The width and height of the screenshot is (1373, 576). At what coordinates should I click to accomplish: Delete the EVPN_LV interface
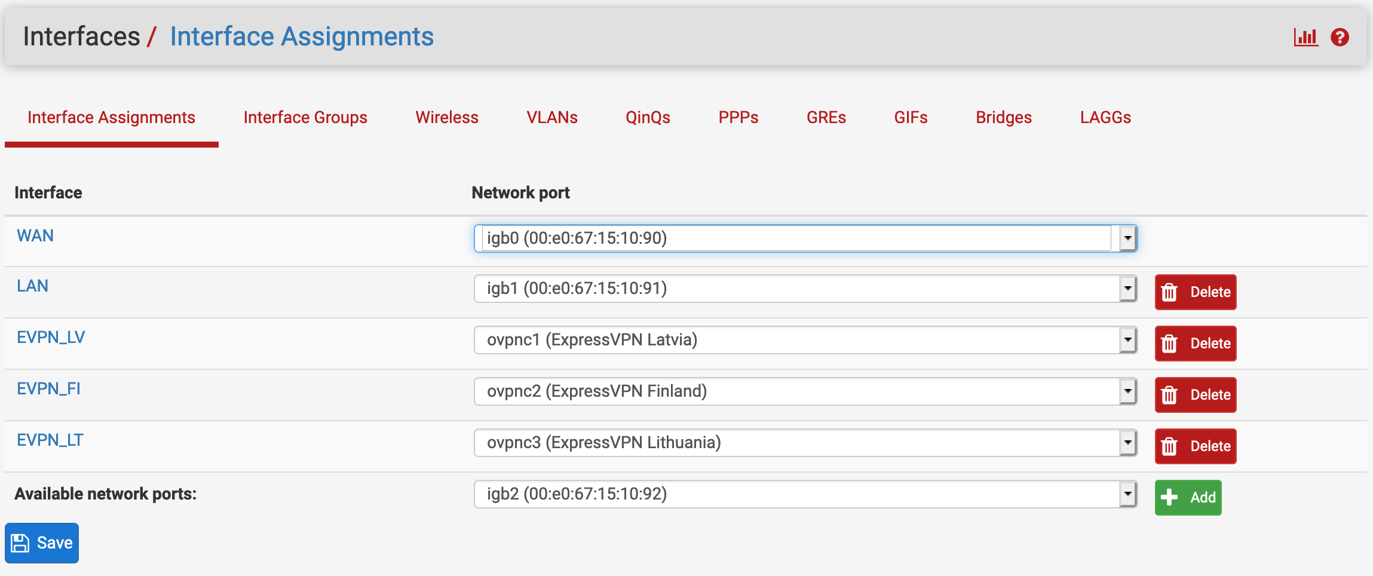point(1195,344)
